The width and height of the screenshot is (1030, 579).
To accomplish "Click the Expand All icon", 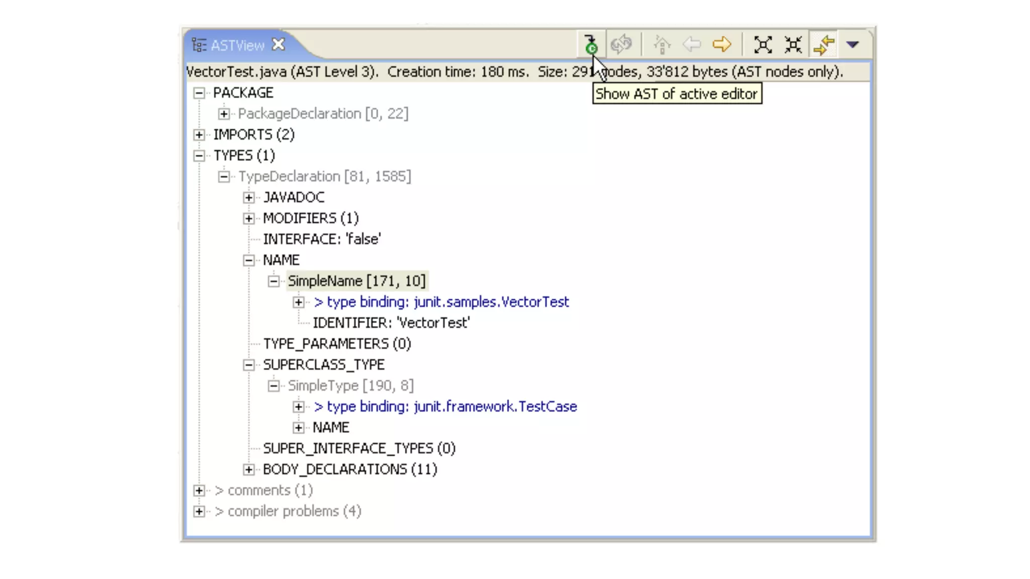I will click(763, 45).
